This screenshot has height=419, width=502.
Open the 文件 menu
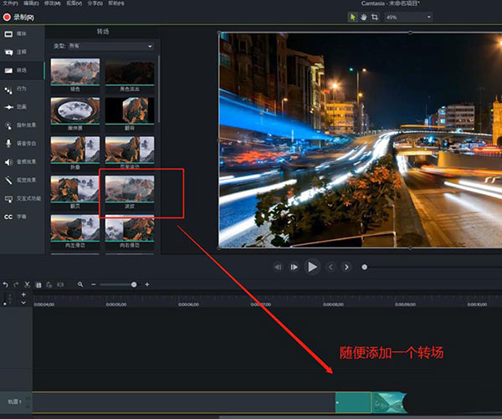(x=8, y=4)
